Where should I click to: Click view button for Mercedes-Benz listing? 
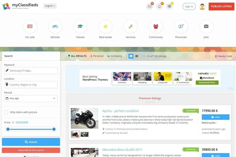[x=216, y=155]
